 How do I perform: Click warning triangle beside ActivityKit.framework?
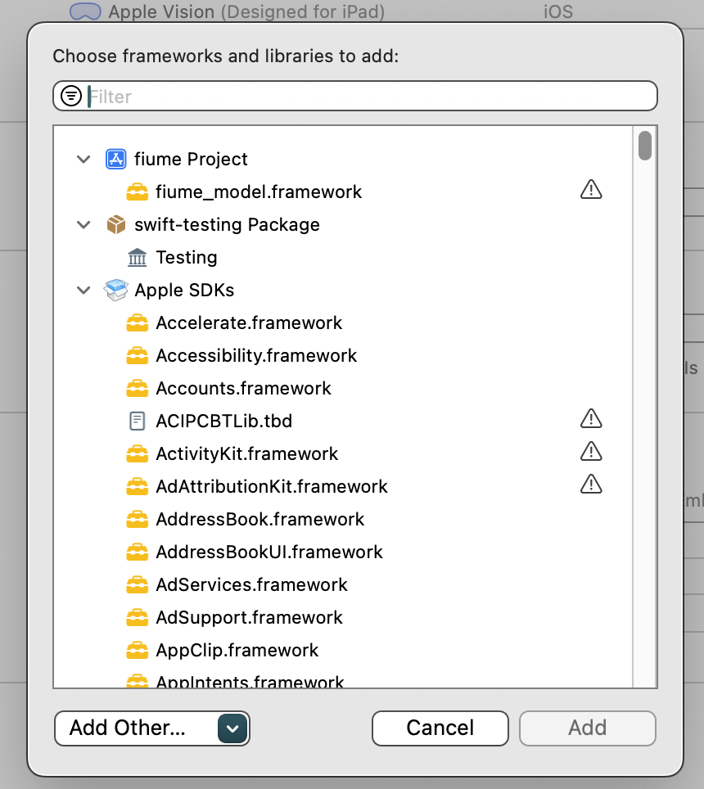click(591, 451)
